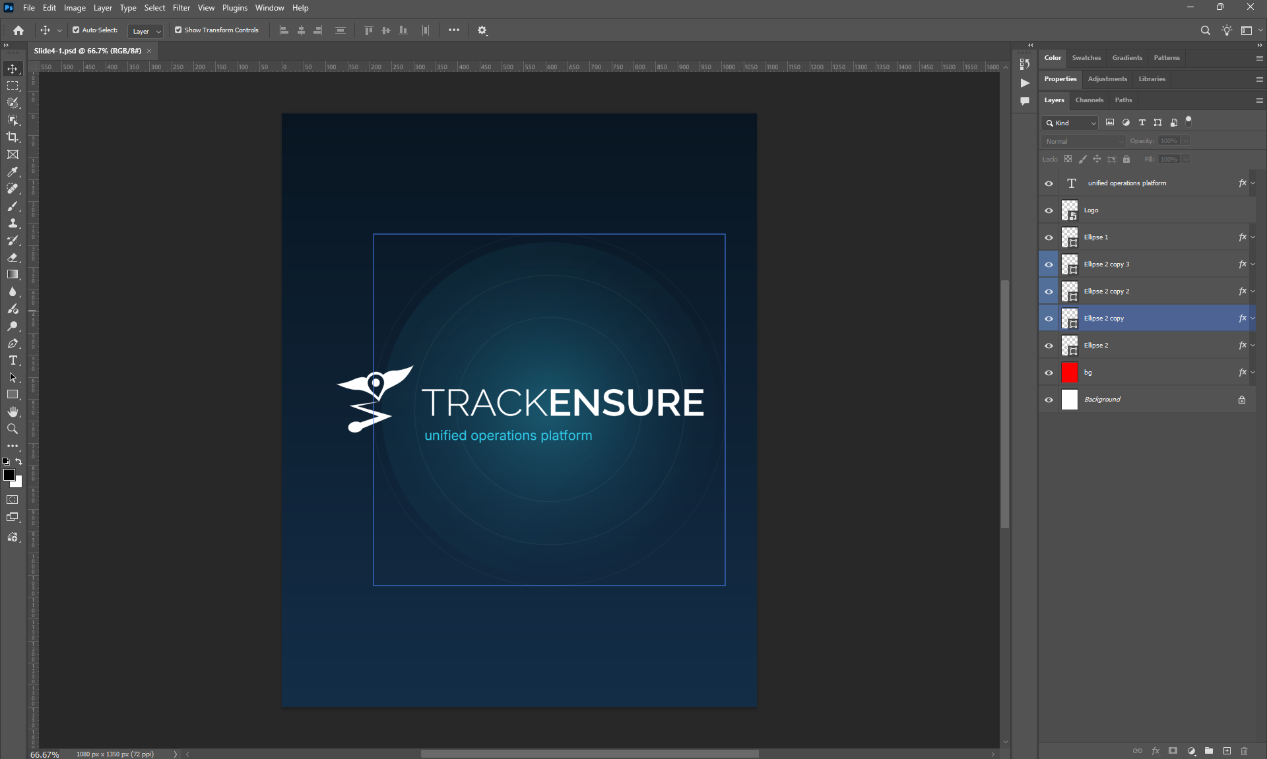Swap foreground and background colors

click(19, 462)
